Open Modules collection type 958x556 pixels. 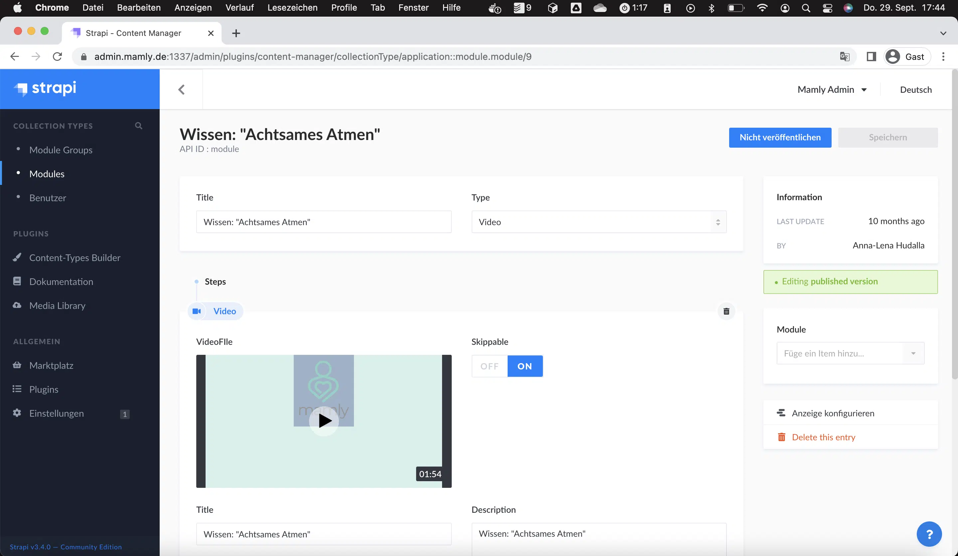pyautogui.click(x=47, y=174)
